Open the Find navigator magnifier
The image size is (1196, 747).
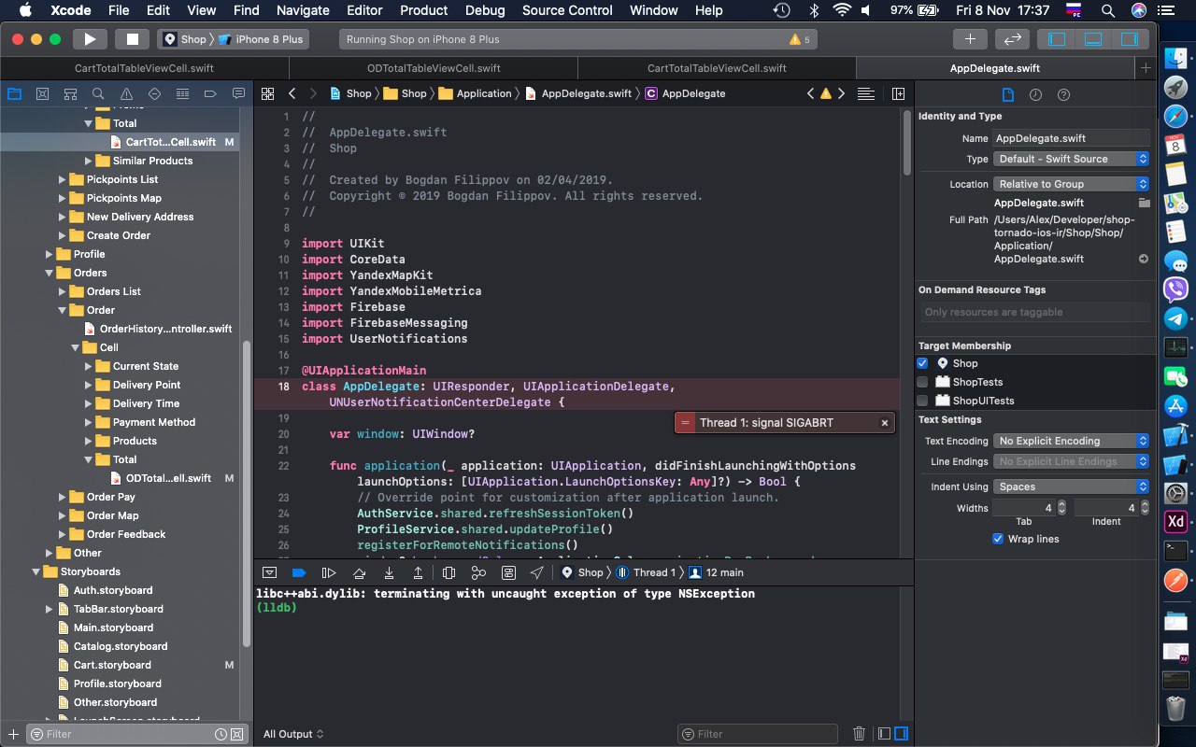tap(98, 93)
